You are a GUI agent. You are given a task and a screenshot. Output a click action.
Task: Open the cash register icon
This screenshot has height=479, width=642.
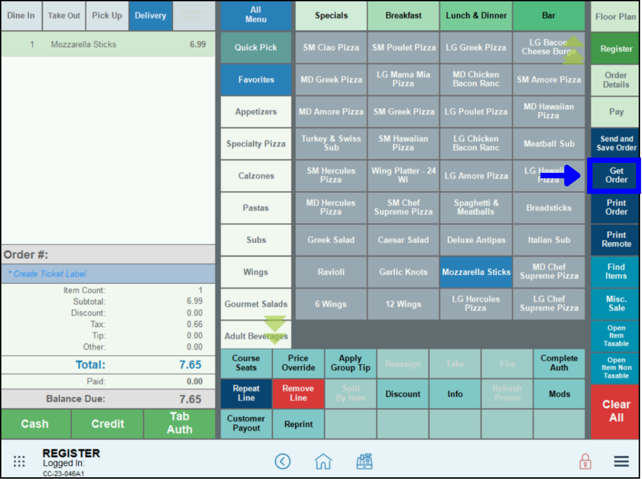pos(364,461)
